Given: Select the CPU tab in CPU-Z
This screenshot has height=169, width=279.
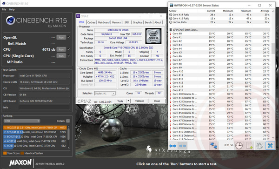Looking at the screenshot, I should pos(81,22).
